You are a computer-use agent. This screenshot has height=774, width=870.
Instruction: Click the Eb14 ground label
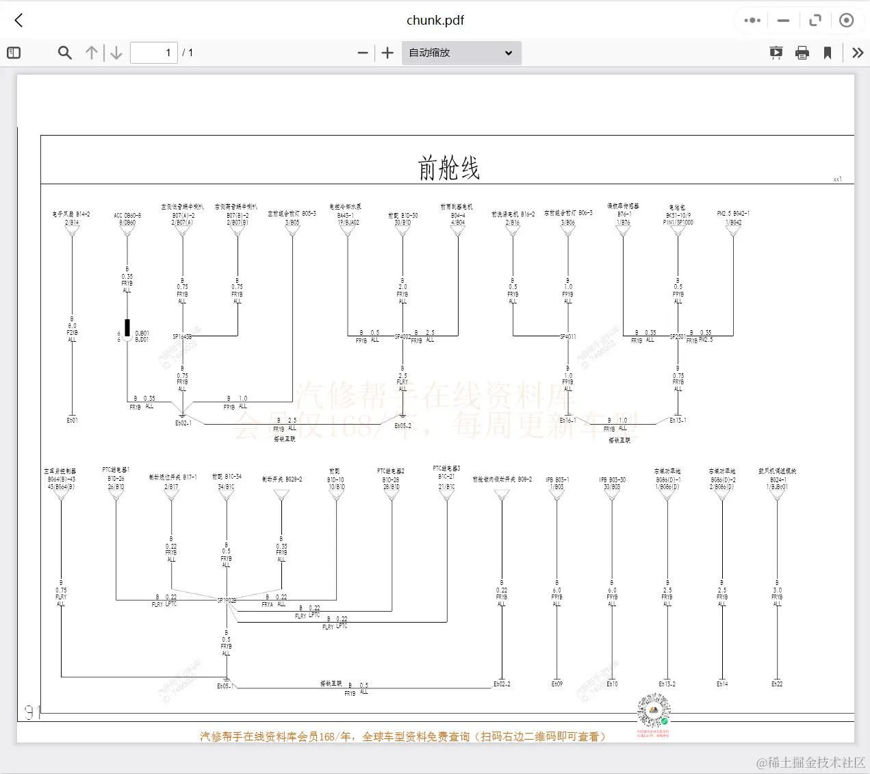[722, 684]
